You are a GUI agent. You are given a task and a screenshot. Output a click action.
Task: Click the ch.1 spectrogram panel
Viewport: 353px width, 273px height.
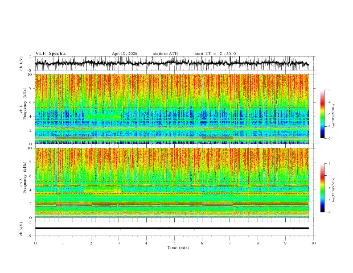[x=172, y=109]
